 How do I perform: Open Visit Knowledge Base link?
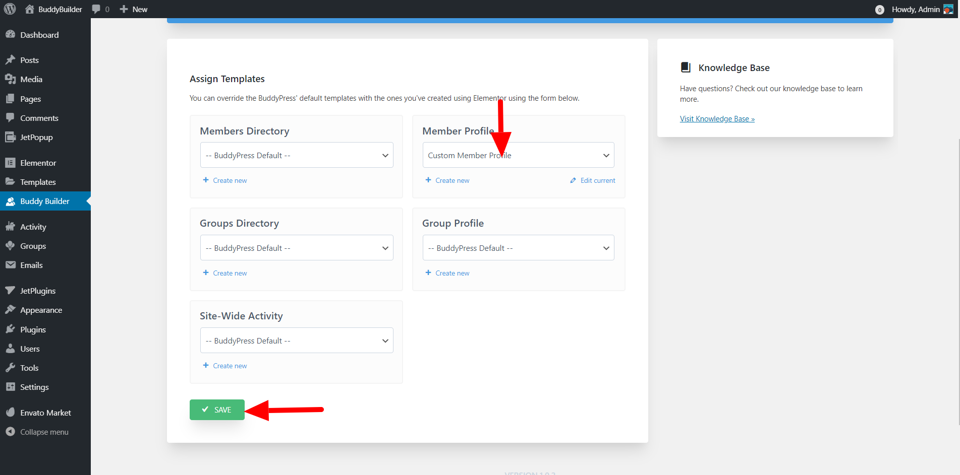click(x=717, y=119)
